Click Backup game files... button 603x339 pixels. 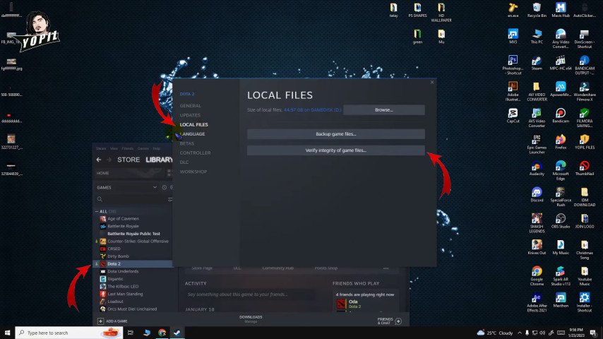(x=335, y=134)
